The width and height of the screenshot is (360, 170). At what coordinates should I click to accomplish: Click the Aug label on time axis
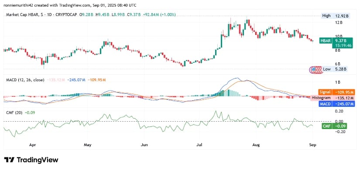click(256, 145)
